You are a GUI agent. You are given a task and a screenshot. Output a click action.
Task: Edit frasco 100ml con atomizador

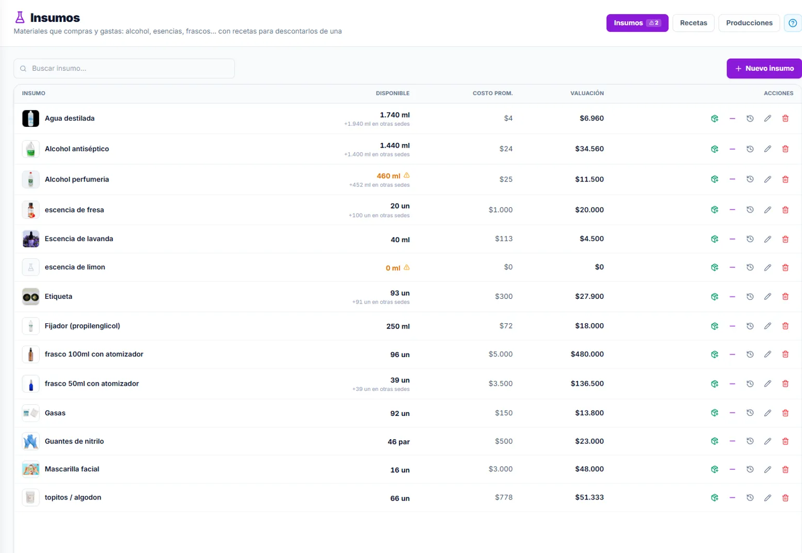click(x=768, y=354)
